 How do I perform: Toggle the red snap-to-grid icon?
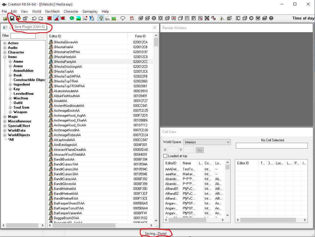pos(50,18)
